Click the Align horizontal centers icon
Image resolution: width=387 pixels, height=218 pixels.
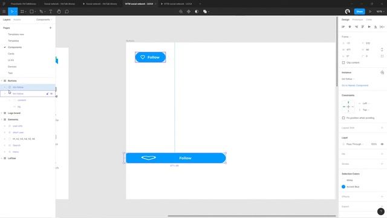(x=350, y=27)
